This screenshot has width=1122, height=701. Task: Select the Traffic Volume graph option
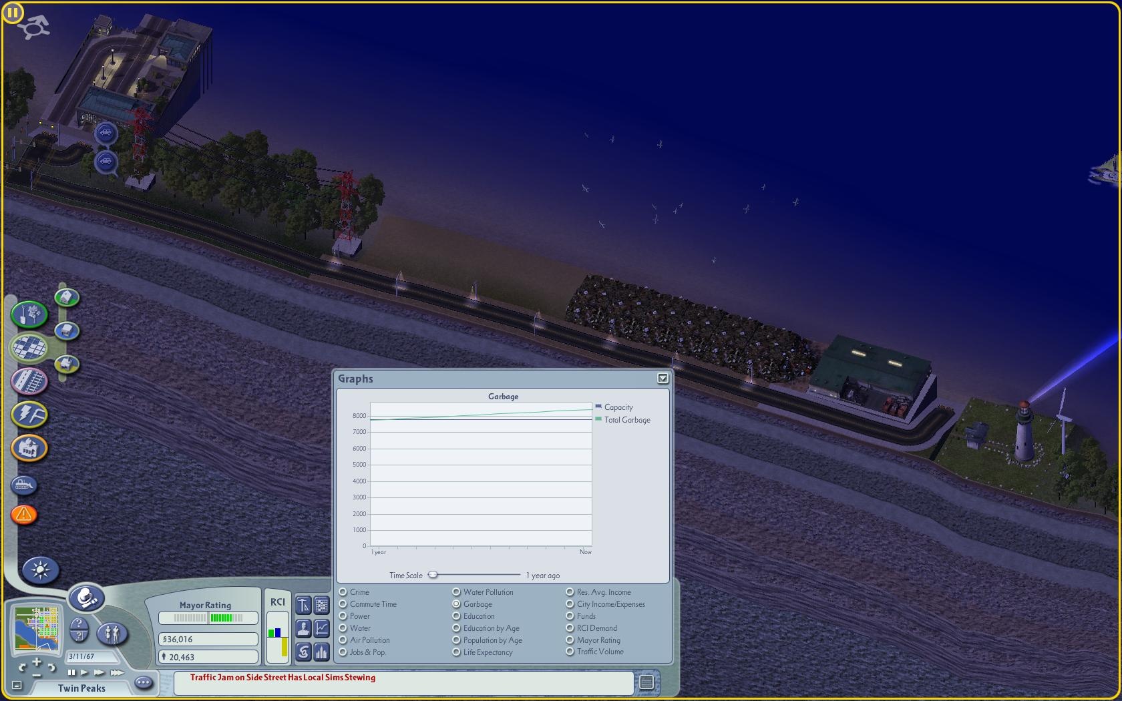570,652
